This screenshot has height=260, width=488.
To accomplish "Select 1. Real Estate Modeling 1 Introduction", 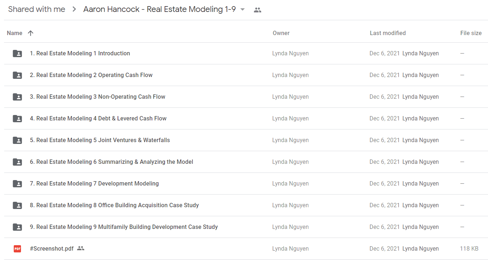I will [80, 53].
